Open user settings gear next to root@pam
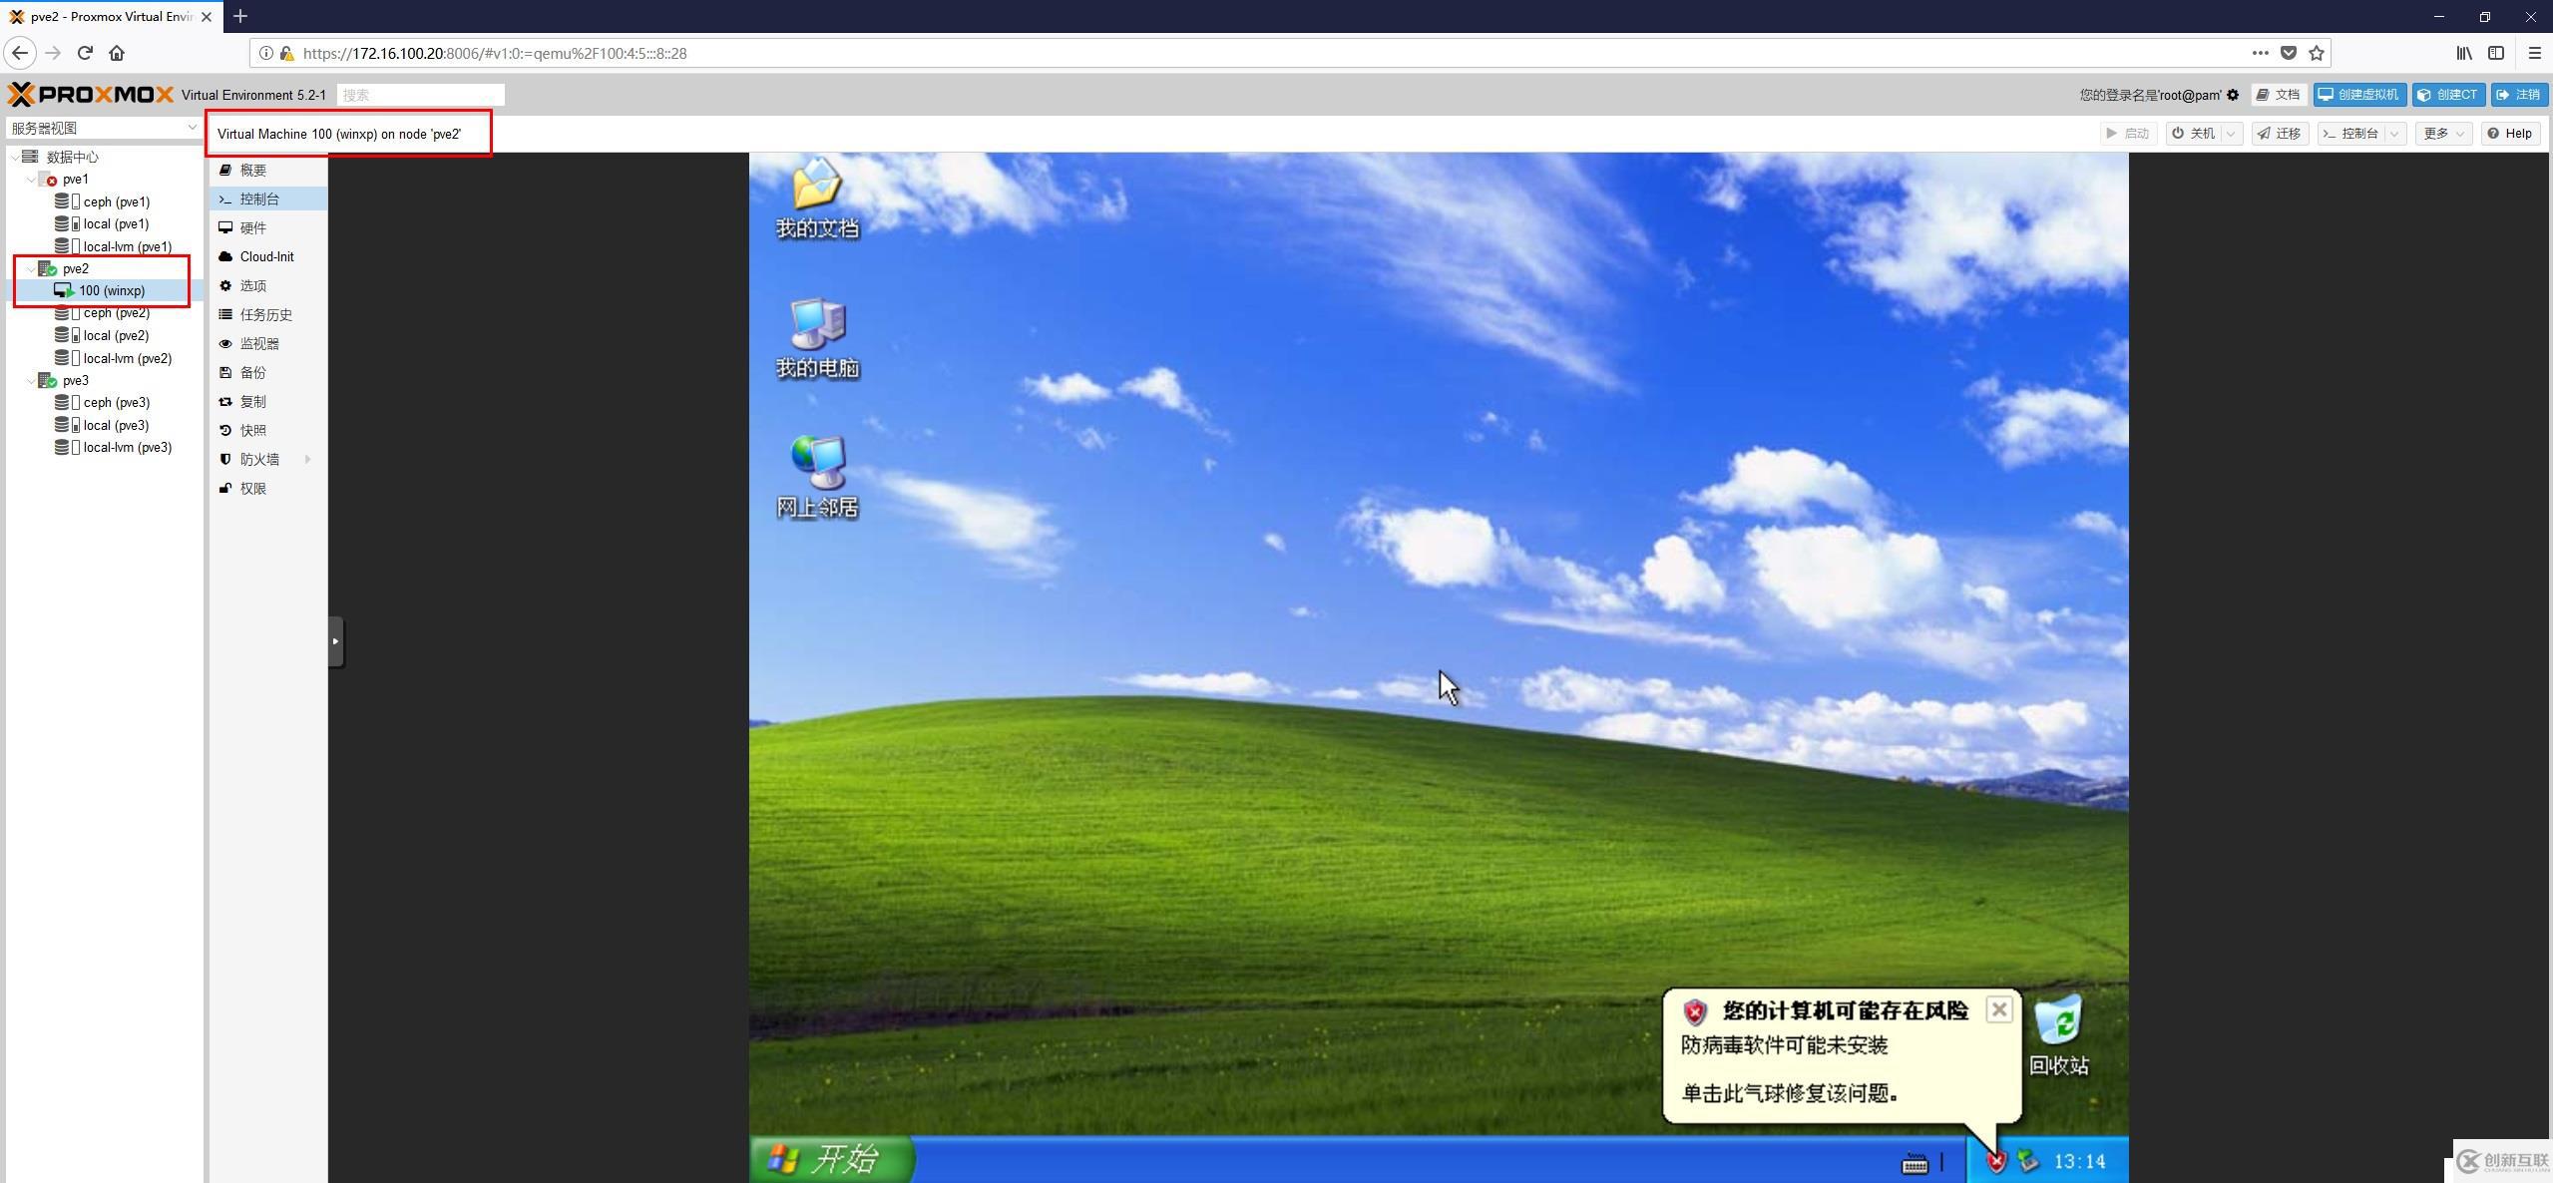2553x1183 pixels. coord(2233,95)
